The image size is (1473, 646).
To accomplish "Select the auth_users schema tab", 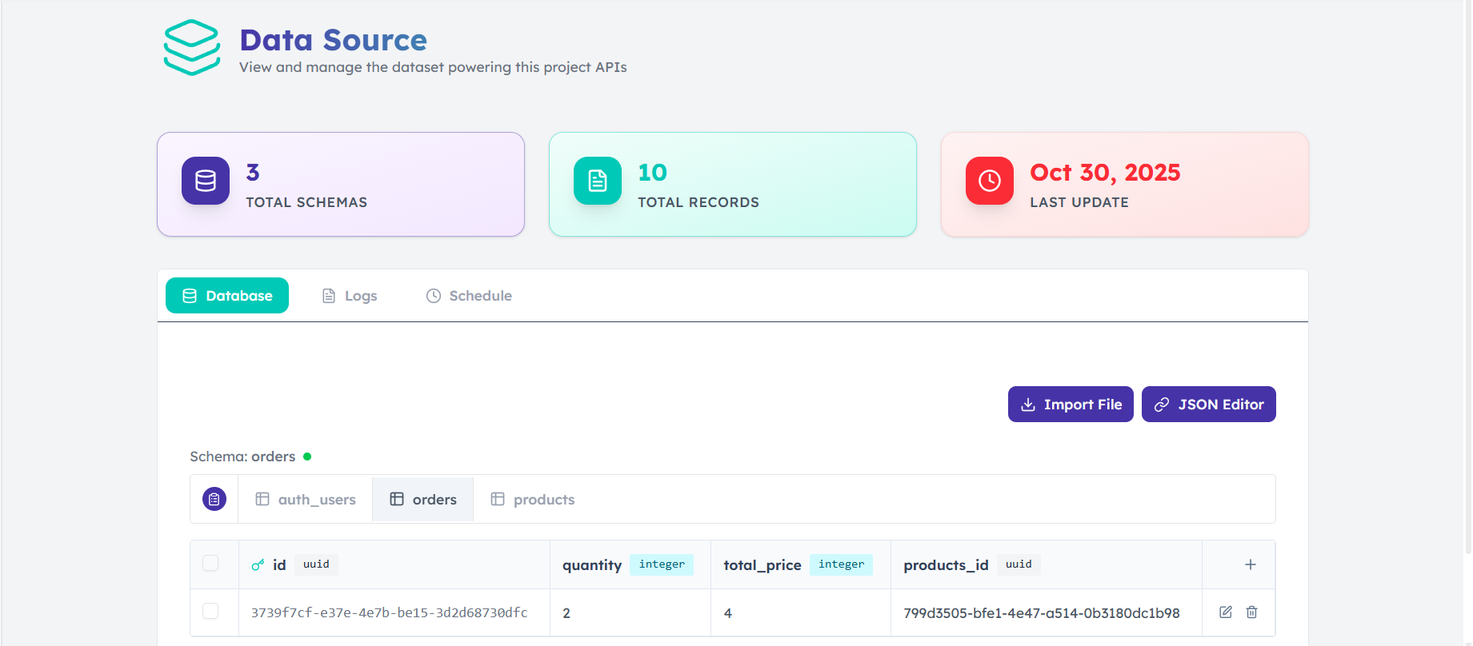I will tap(306, 500).
